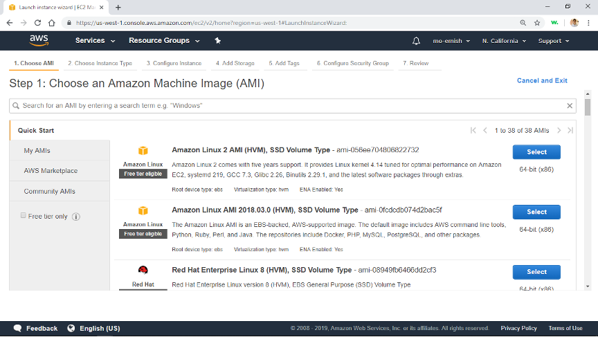598x337 pixels.
Task: Click the browser address bar URL
Action: [211, 23]
